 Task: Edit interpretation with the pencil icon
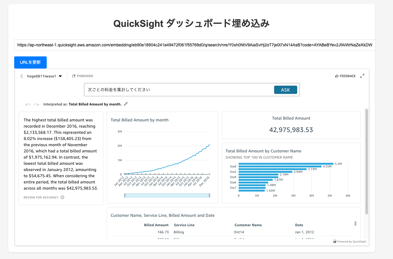pyautogui.click(x=126, y=104)
